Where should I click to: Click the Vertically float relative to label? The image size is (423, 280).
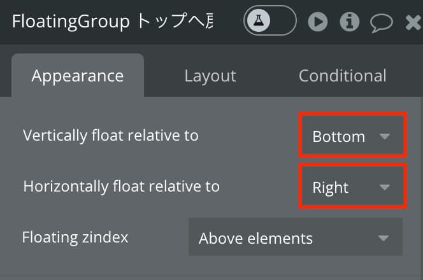(111, 136)
